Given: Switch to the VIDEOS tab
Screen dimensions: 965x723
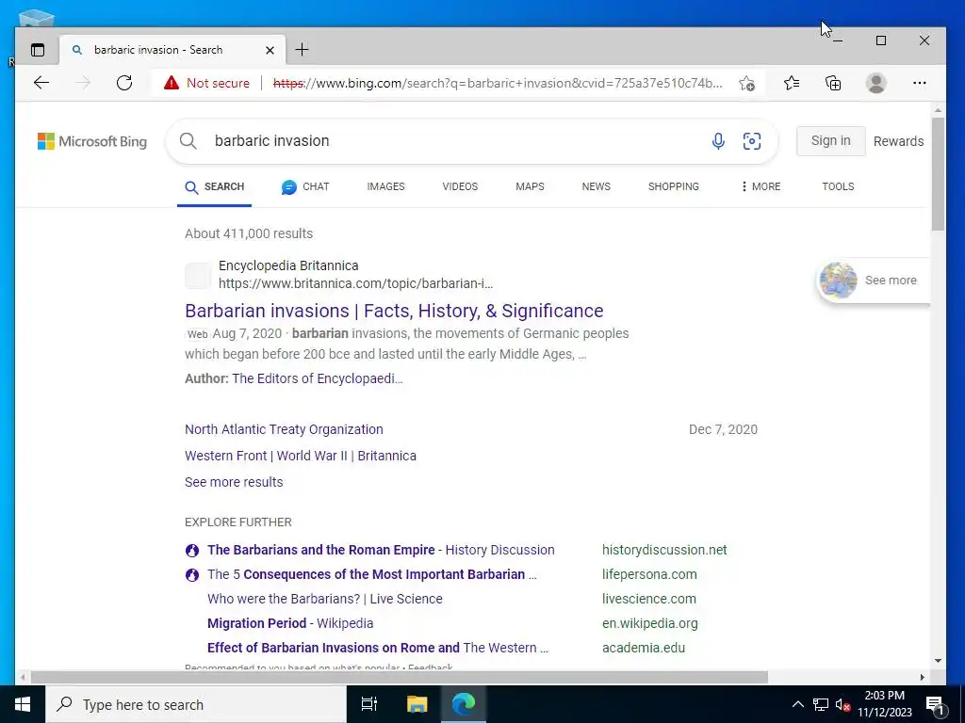Looking at the screenshot, I should [x=460, y=187].
